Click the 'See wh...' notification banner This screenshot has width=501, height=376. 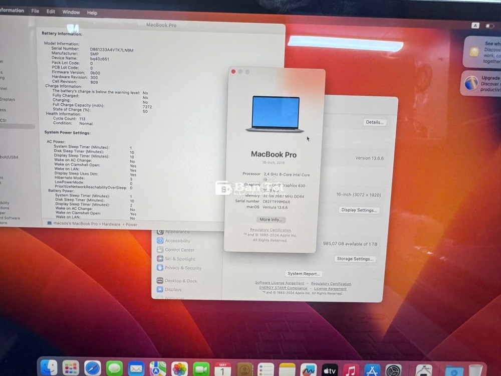coord(482,52)
